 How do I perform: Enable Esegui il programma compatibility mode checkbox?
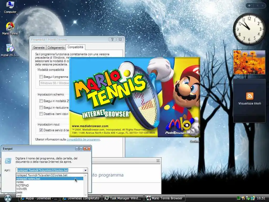pyautogui.click(x=41, y=77)
